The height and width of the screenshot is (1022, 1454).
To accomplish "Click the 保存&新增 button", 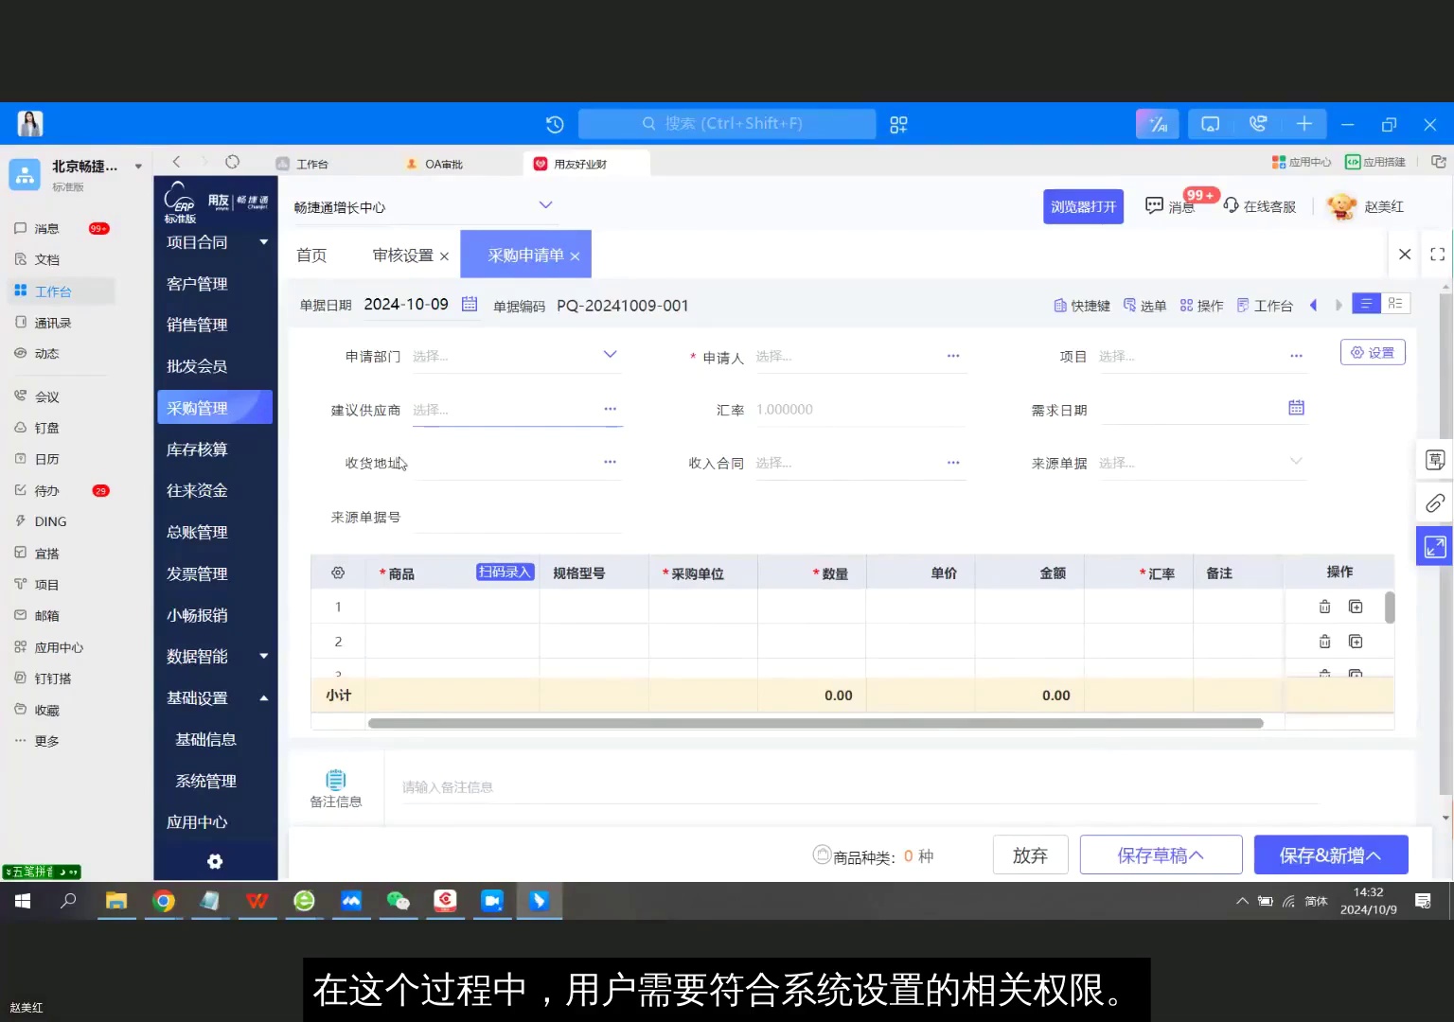I will (1330, 855).
